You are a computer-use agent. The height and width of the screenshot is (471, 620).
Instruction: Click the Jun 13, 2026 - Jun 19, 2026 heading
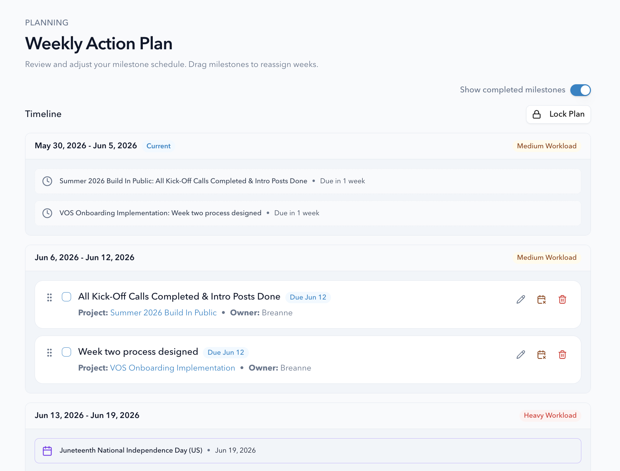pos(87,415)
